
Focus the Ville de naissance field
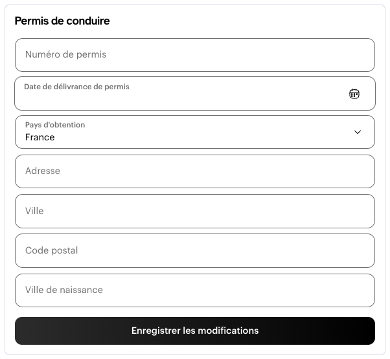[195, 290]
